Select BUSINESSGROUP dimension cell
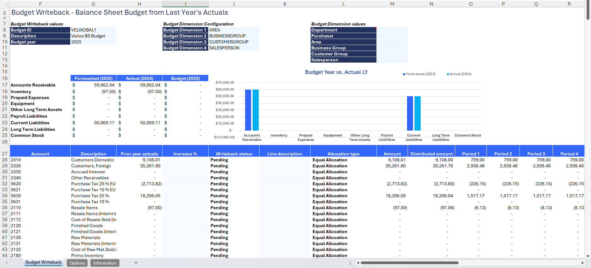The image size is (591, 268). tap(234, 36)
